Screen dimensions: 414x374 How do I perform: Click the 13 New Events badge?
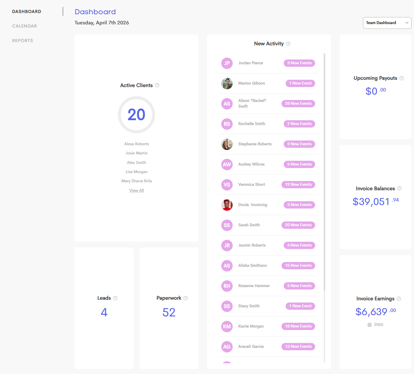(x=298, y=346)
